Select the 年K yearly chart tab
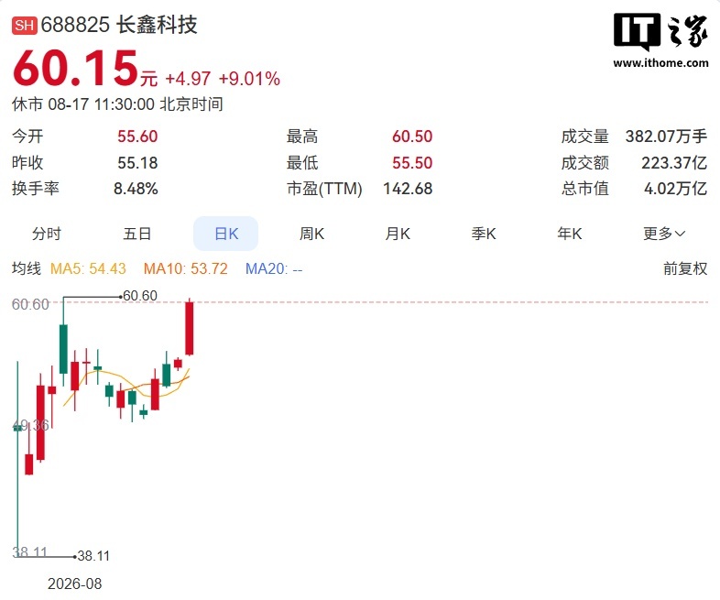This screenshot has width=720, height=600. [x=570, y=234]
